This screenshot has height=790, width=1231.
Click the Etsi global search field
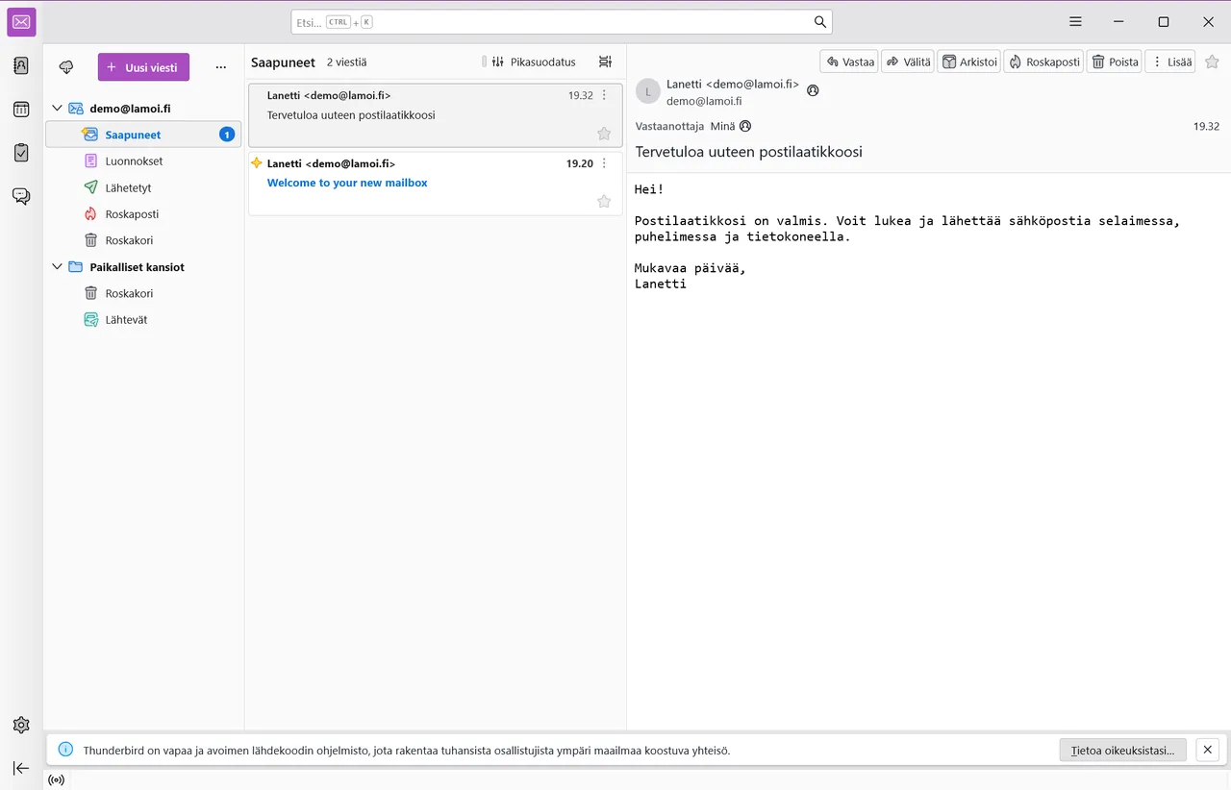pyautogui.click(x=562, y=22)
